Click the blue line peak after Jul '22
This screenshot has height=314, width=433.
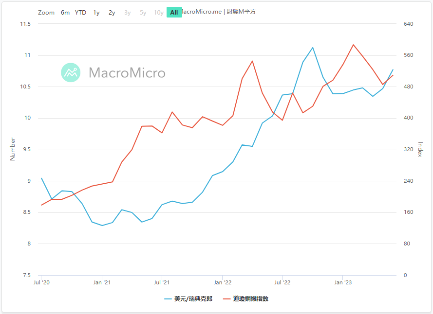click(313, 48)
